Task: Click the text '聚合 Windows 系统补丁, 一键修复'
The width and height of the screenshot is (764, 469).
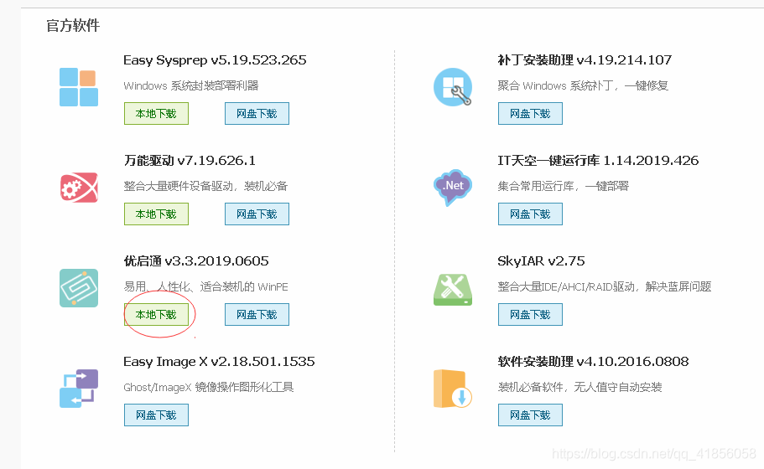Action: tap(583, 85)
